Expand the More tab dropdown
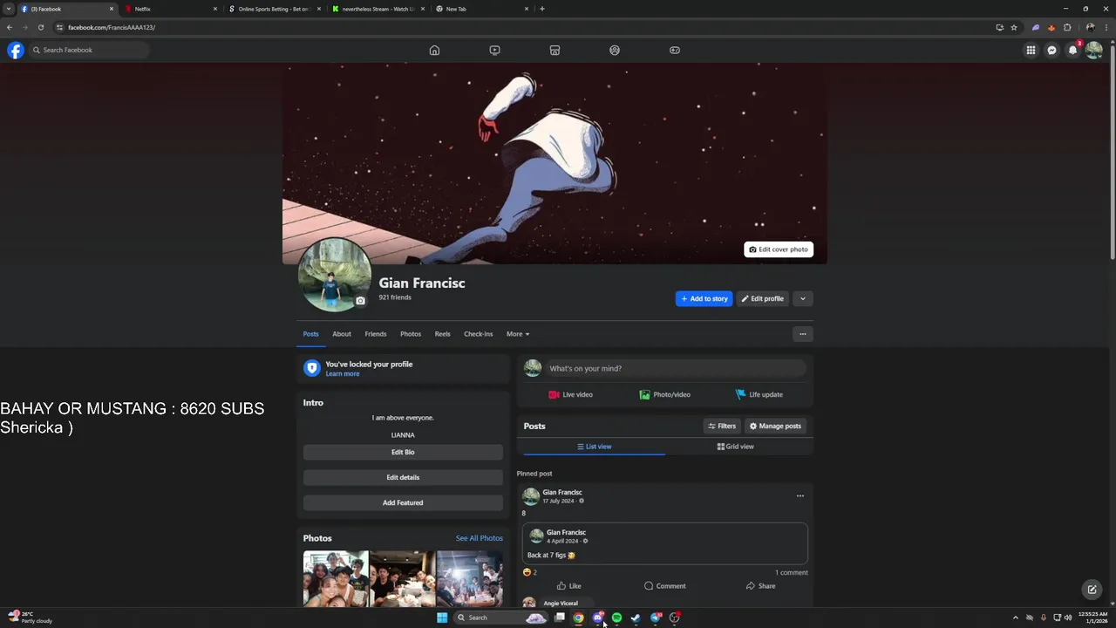This screenshot has width=1116, height=628. coord(518,334)
